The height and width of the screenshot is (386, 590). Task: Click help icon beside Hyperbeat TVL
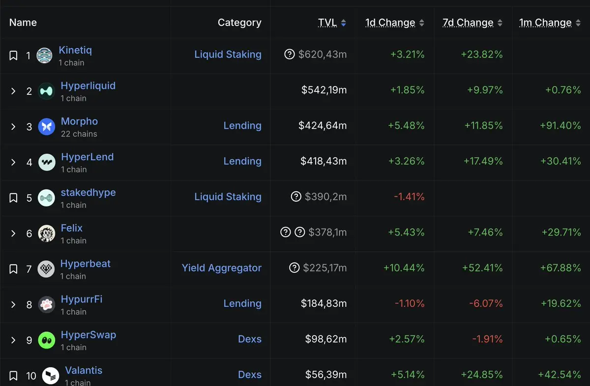pos(294,267)
